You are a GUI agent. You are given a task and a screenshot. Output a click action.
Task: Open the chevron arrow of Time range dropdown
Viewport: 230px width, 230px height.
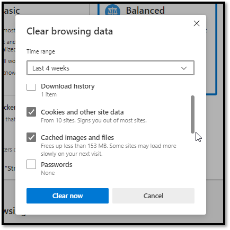coord(184,68)
